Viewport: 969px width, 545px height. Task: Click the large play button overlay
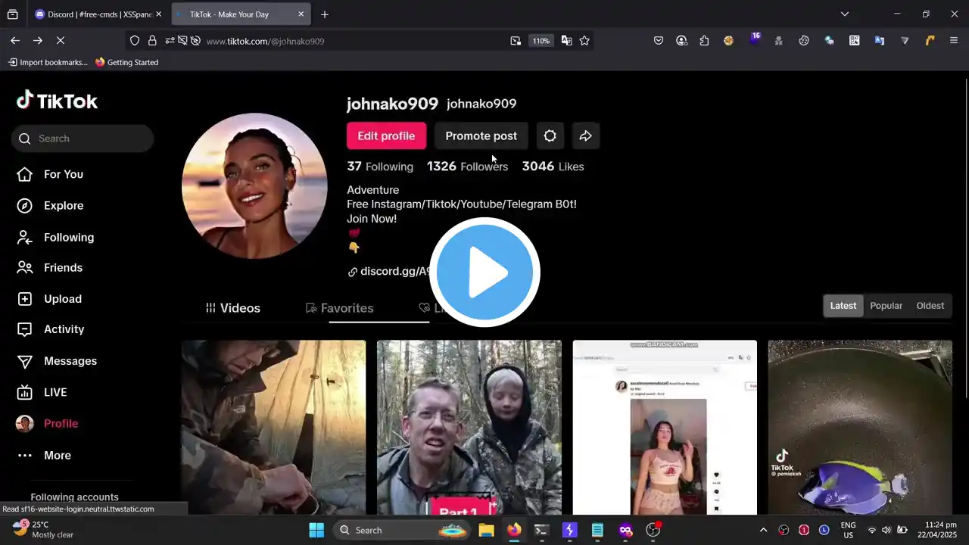coord(484,272)
